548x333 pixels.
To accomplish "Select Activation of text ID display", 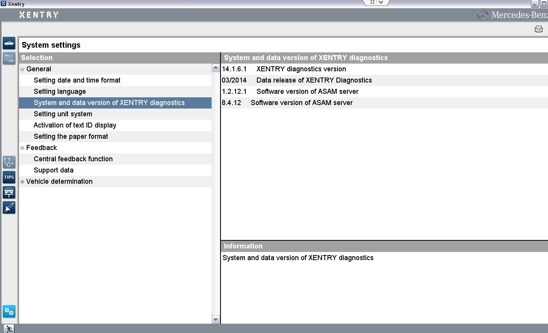I will pos(75,125).
